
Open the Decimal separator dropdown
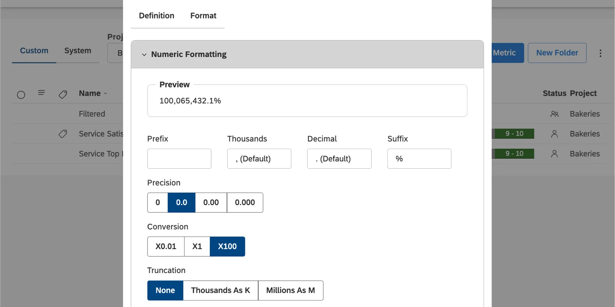point(339,159)
